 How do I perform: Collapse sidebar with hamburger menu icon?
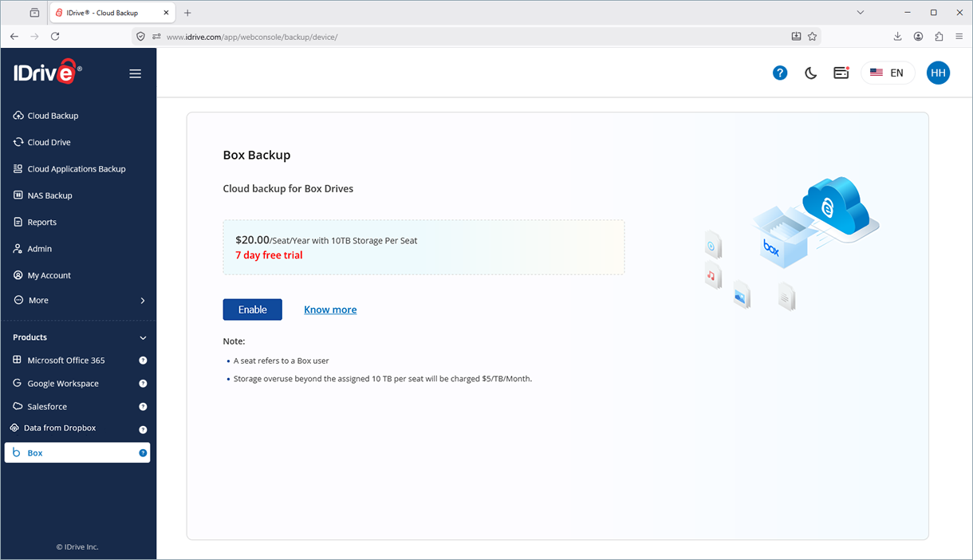coord(136,73)
